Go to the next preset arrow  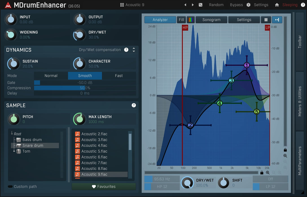tap(193, 5)
